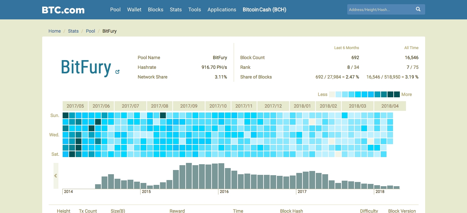Open the Stats menu in the navbar
The width and height of the screenshot is (467, 213).
[176, 10]
